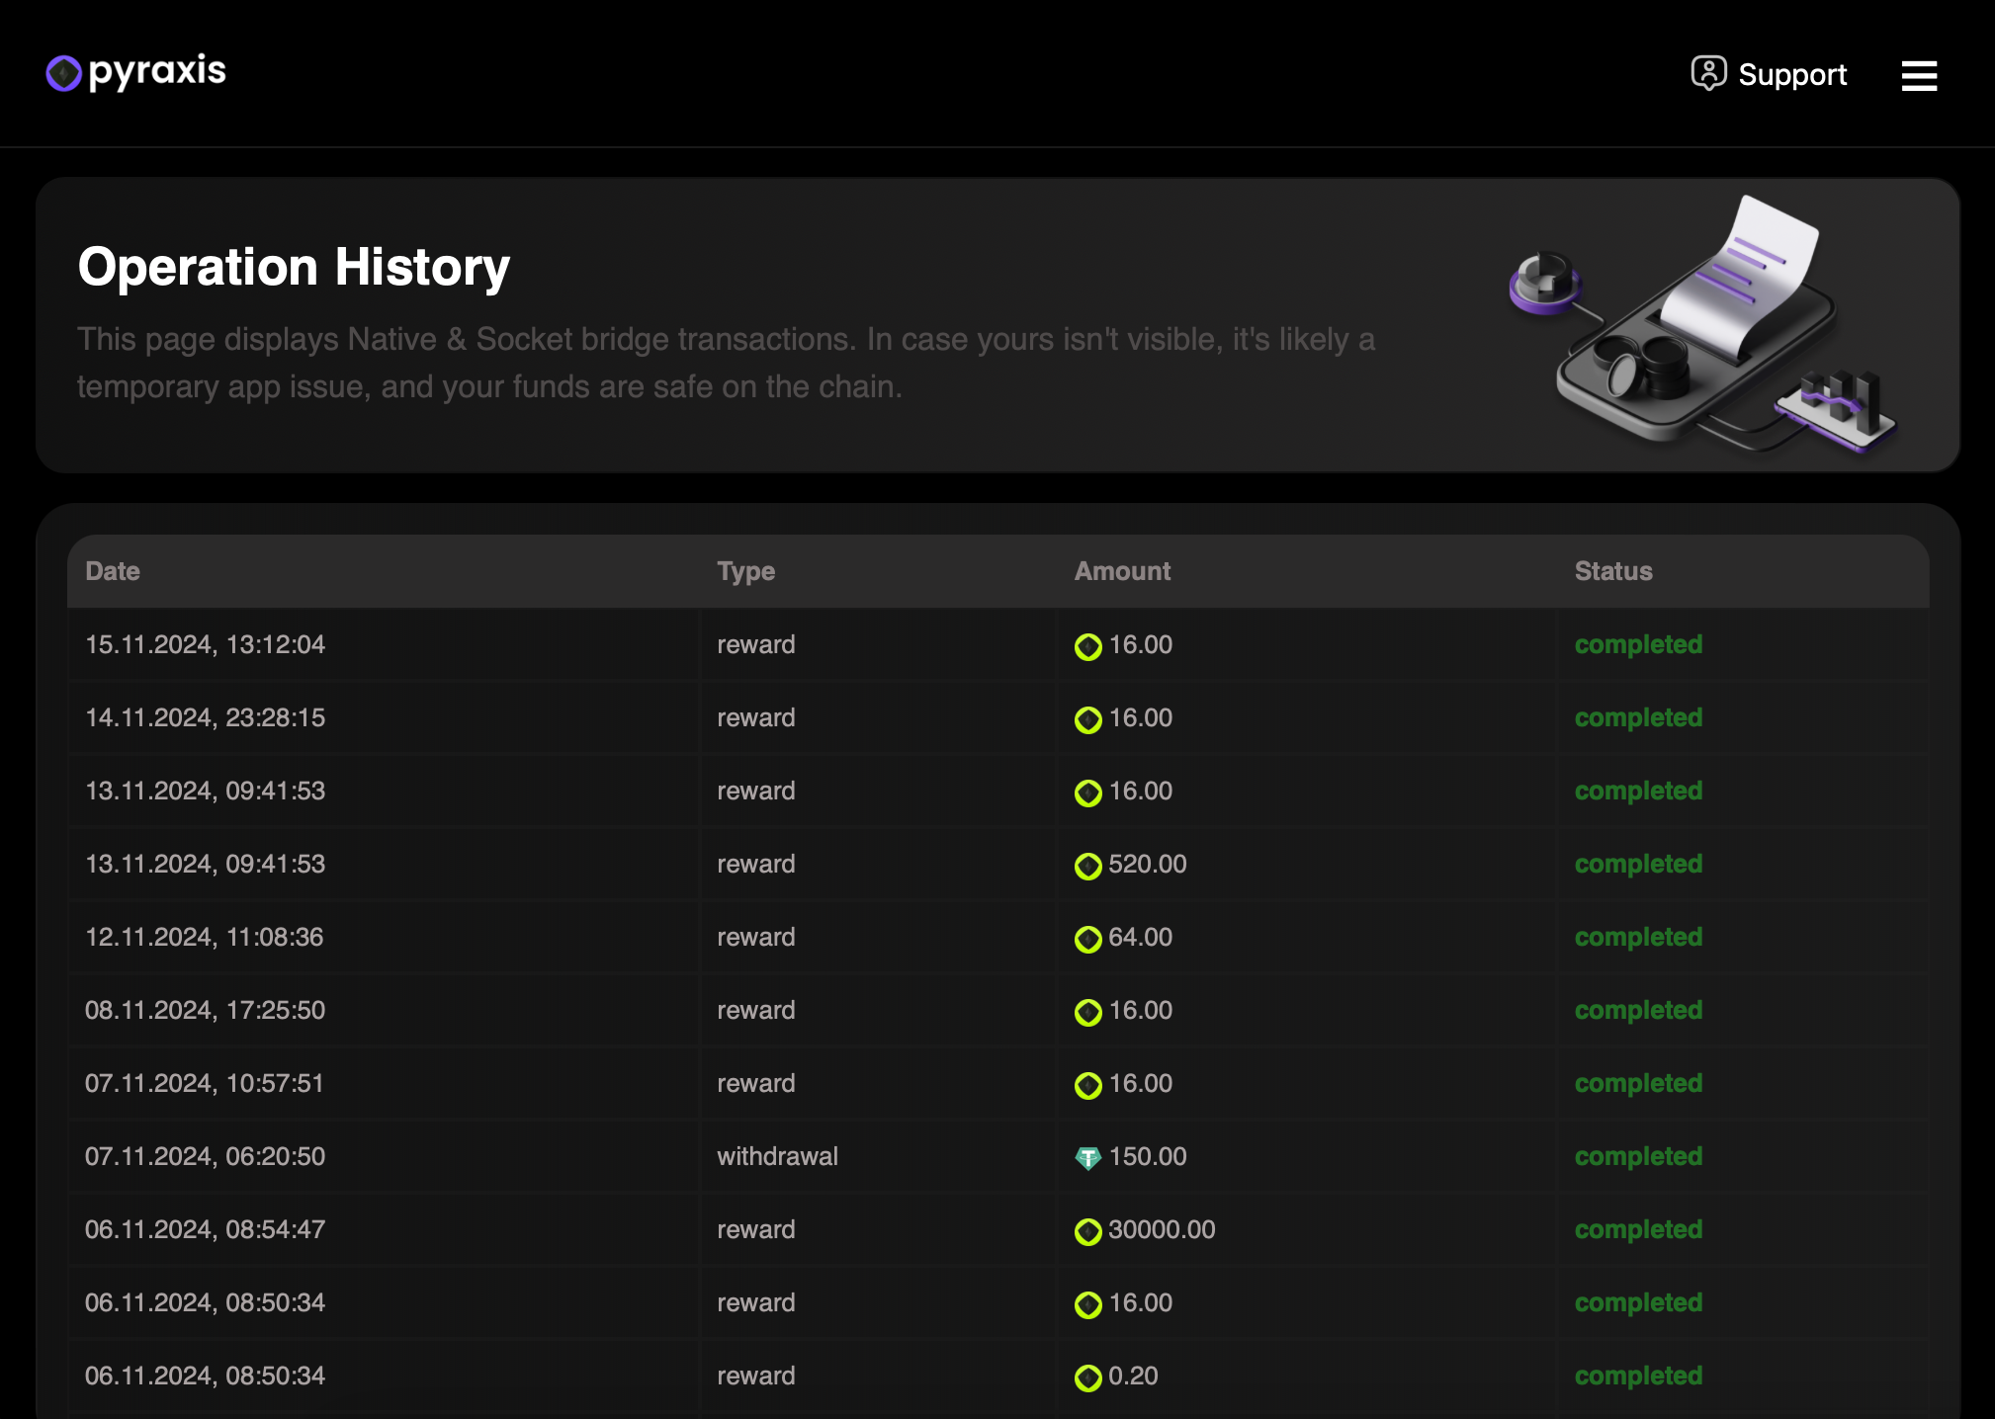Click the Type column header
Image resolution: width=1995 pixels, height=1419 pixels.
(x=745, y=571)
